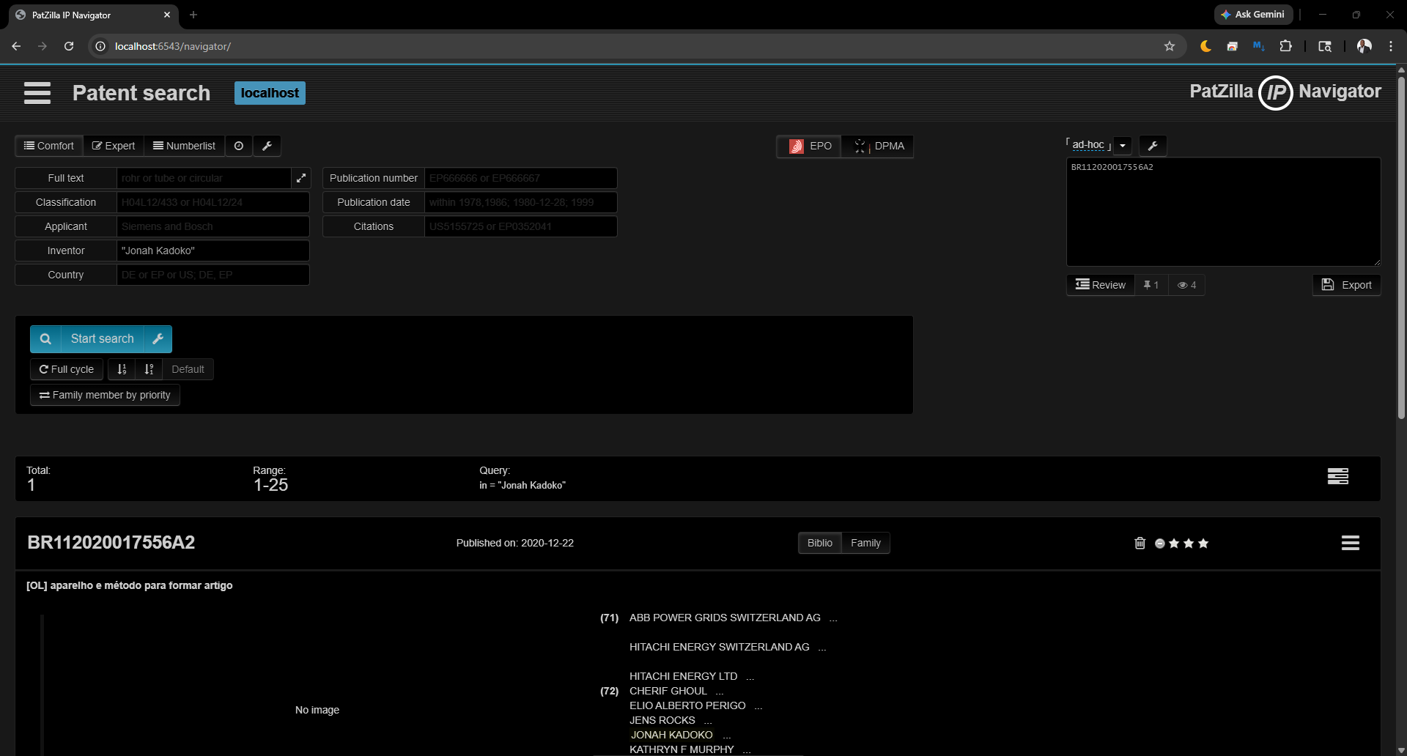Open the Review basket button

[1101, 285]
